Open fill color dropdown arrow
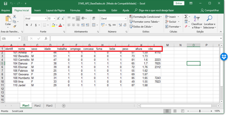The image size is (228, 115). tap(57, 25)
